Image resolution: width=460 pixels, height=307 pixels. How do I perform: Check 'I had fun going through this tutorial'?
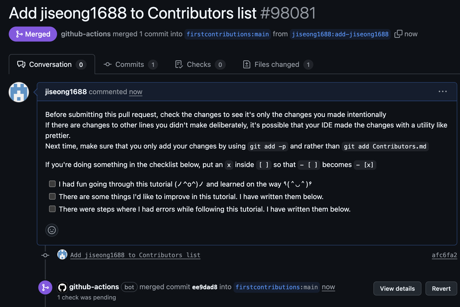point(52,184)
